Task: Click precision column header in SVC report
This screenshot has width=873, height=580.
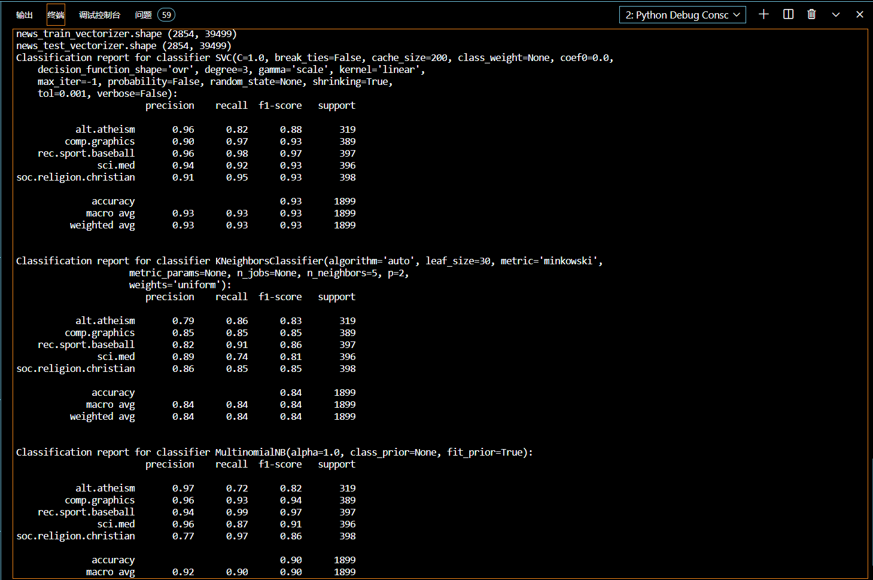Action: (x=170, y=106)
